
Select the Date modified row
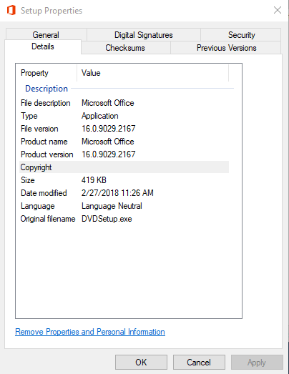point(124,193)
